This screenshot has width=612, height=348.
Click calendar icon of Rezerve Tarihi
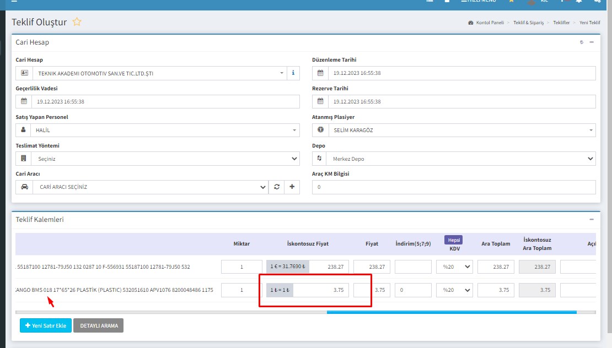[x=320, y=102]
